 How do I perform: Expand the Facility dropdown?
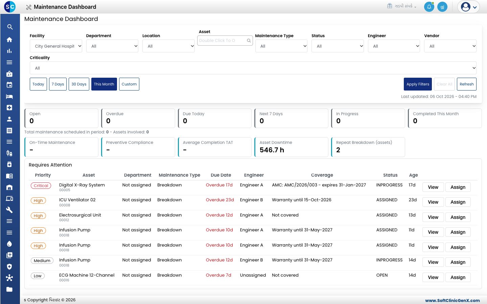[56, 46]
